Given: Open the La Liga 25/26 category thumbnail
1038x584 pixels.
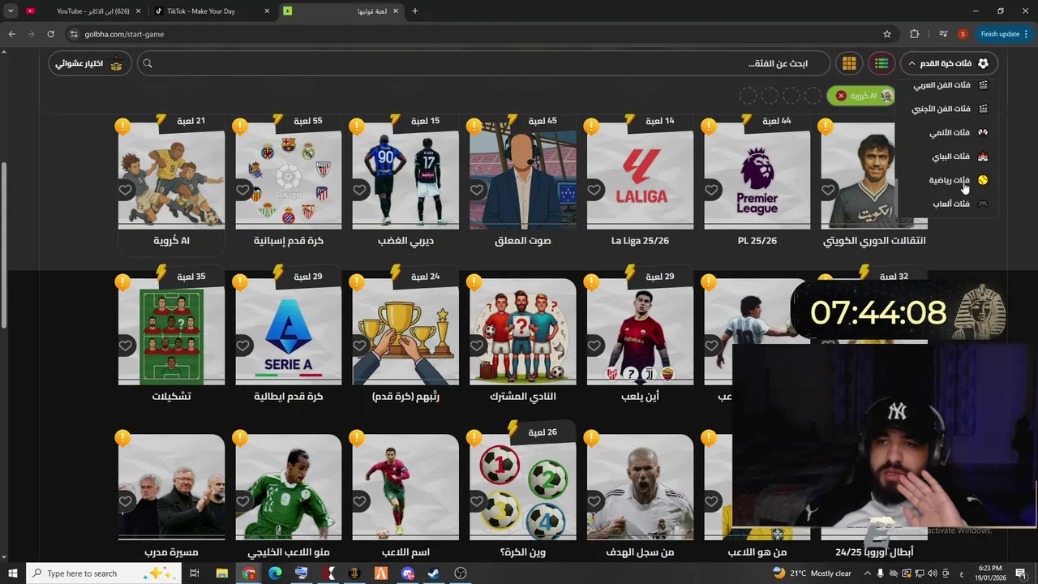Looking at the screenshot, I should 640,175.
